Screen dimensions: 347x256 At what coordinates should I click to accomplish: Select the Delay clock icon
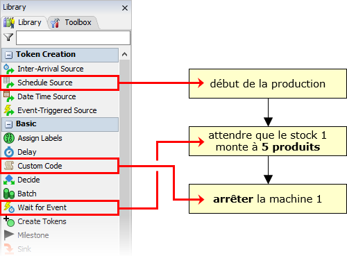tap(9, 152)
